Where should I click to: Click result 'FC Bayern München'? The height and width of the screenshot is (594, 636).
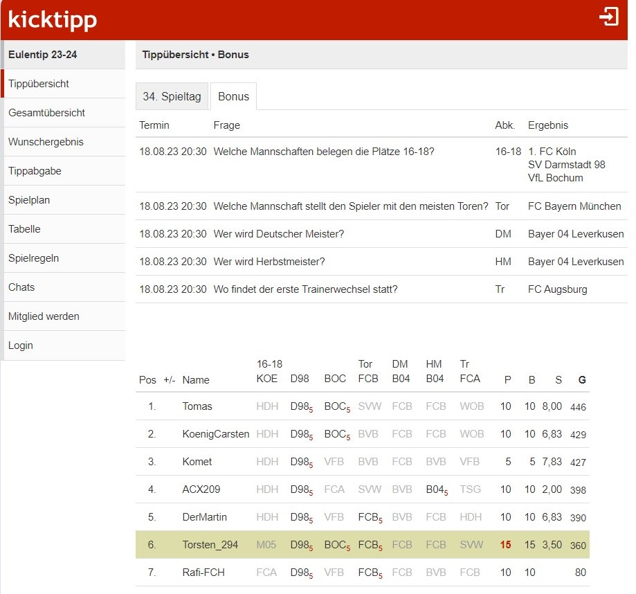pos(574,206)
